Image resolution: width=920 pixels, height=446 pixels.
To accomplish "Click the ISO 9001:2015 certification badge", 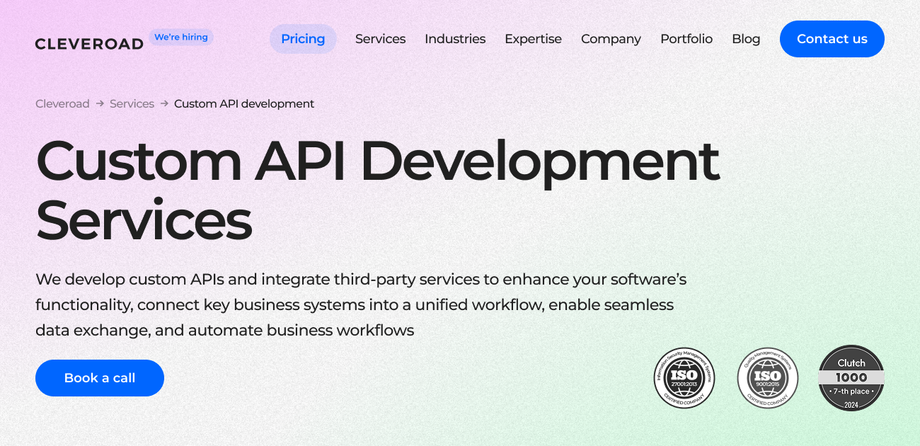I will coord(767,379).
